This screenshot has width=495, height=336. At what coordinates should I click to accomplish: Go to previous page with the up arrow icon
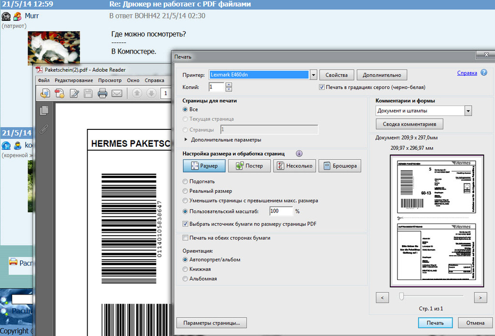pyautogui.click(x=137, y=93)
